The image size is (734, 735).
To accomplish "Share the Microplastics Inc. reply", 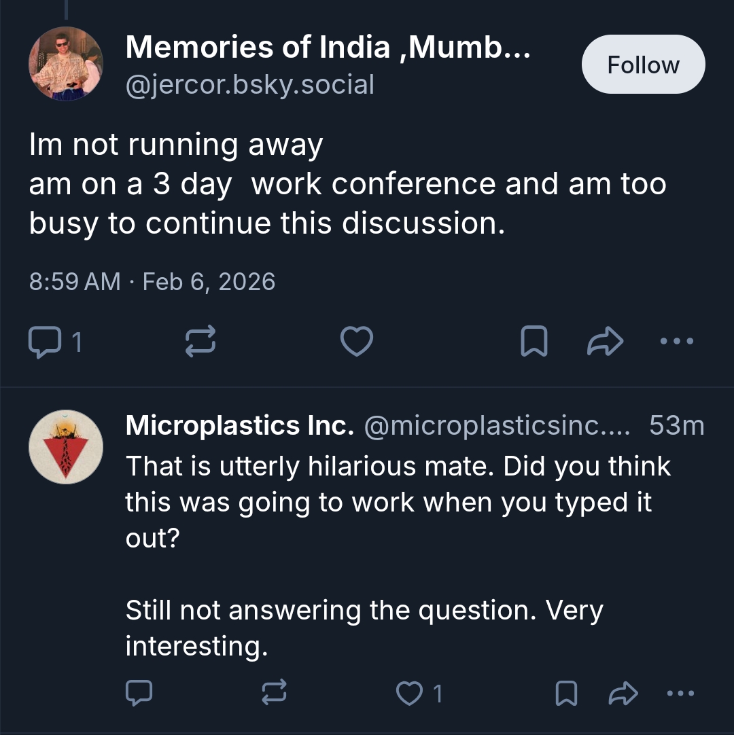I will point(623,693).
